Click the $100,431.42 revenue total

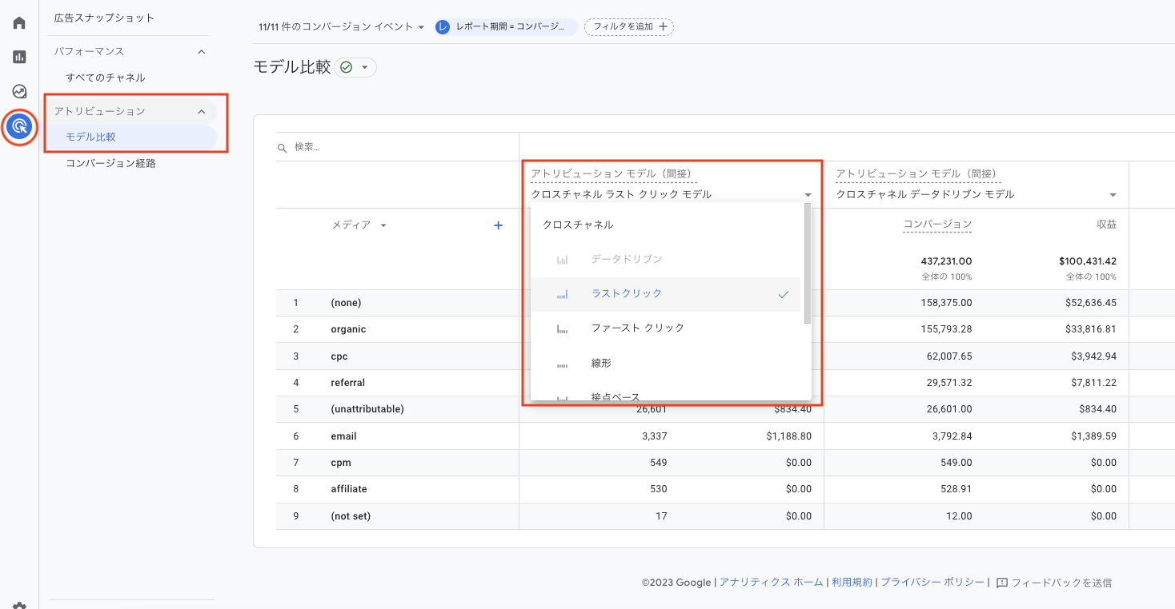tap(1088, 261)
